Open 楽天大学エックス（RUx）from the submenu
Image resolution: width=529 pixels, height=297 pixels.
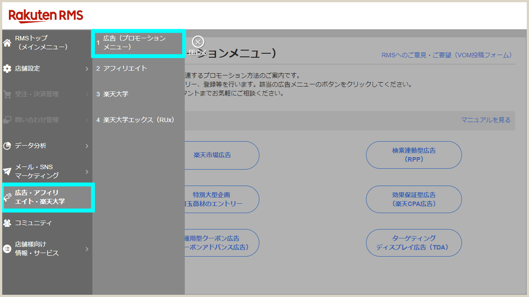click(138, 119)
